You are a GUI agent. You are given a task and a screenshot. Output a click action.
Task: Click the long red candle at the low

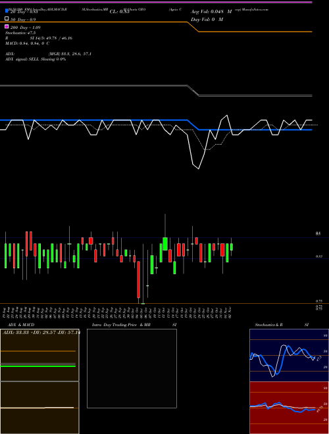pyautogui.click(x=138, y=279)
